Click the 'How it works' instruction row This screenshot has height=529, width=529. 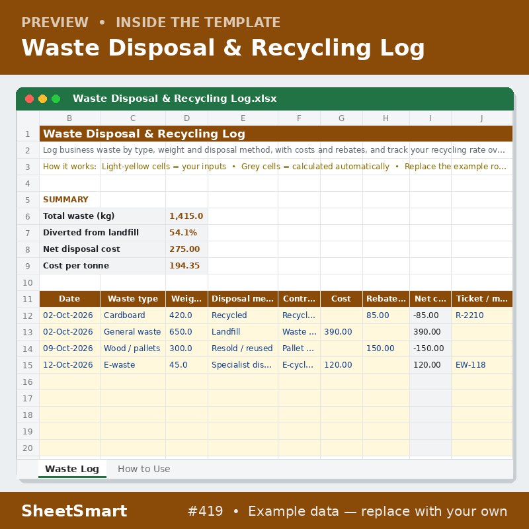click(276, 167)
